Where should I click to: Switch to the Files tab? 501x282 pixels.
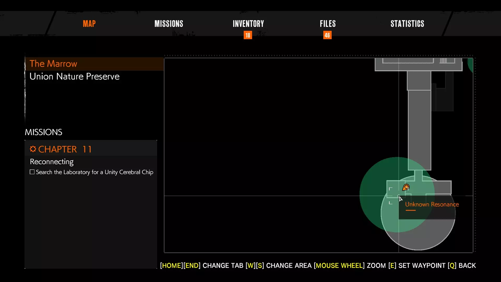pyautogui.click(x=327, y=24)
